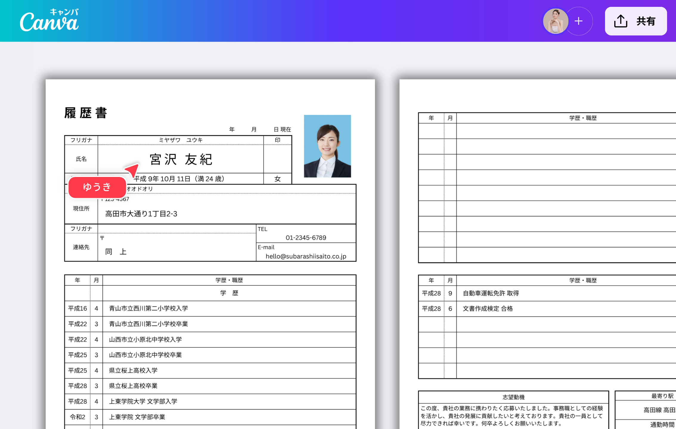Add a collaborator with the plus button

click(579, 21)
